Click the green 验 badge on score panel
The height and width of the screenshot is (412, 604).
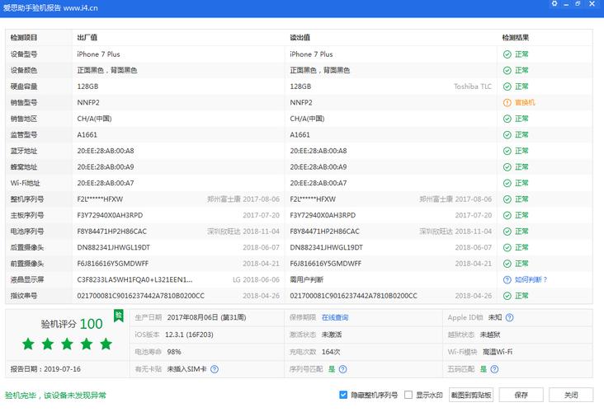118,316
